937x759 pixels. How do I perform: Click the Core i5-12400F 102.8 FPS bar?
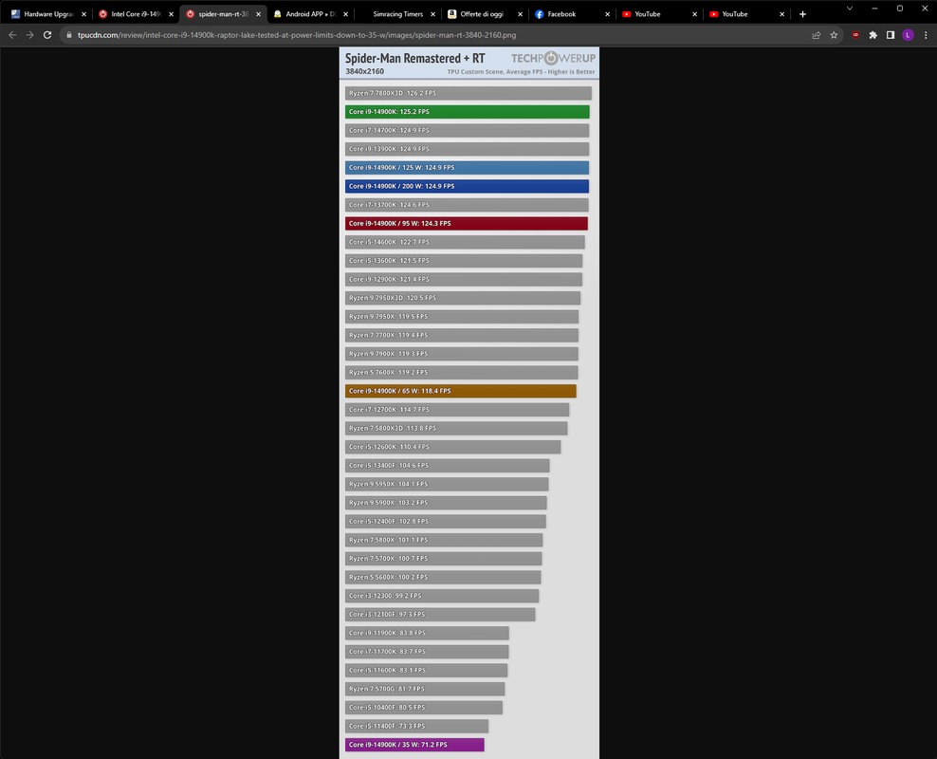[x=445, y=521]
